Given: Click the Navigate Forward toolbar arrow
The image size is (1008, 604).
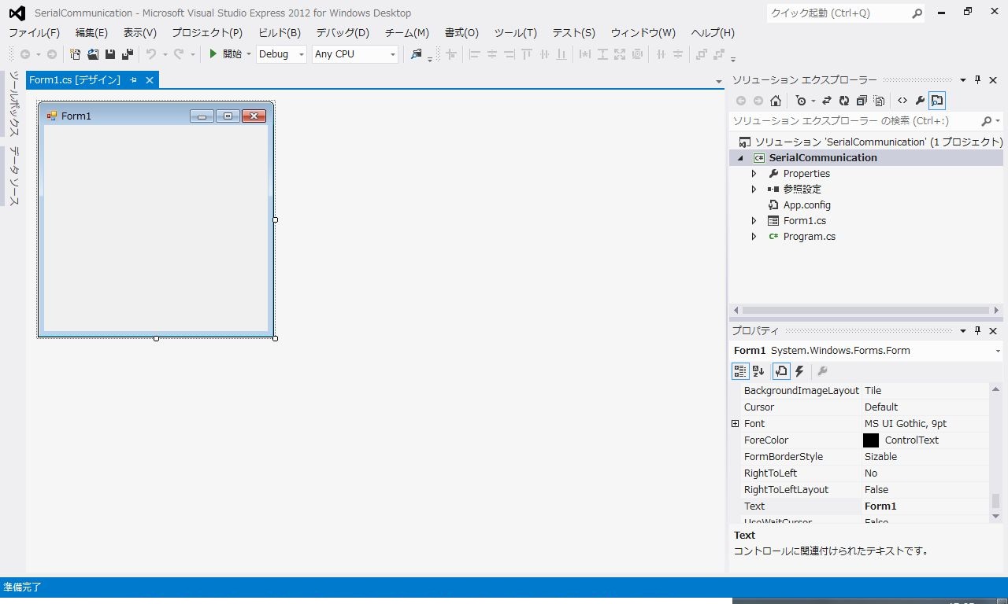Looking at the screenshot, I should click(52, 54).
